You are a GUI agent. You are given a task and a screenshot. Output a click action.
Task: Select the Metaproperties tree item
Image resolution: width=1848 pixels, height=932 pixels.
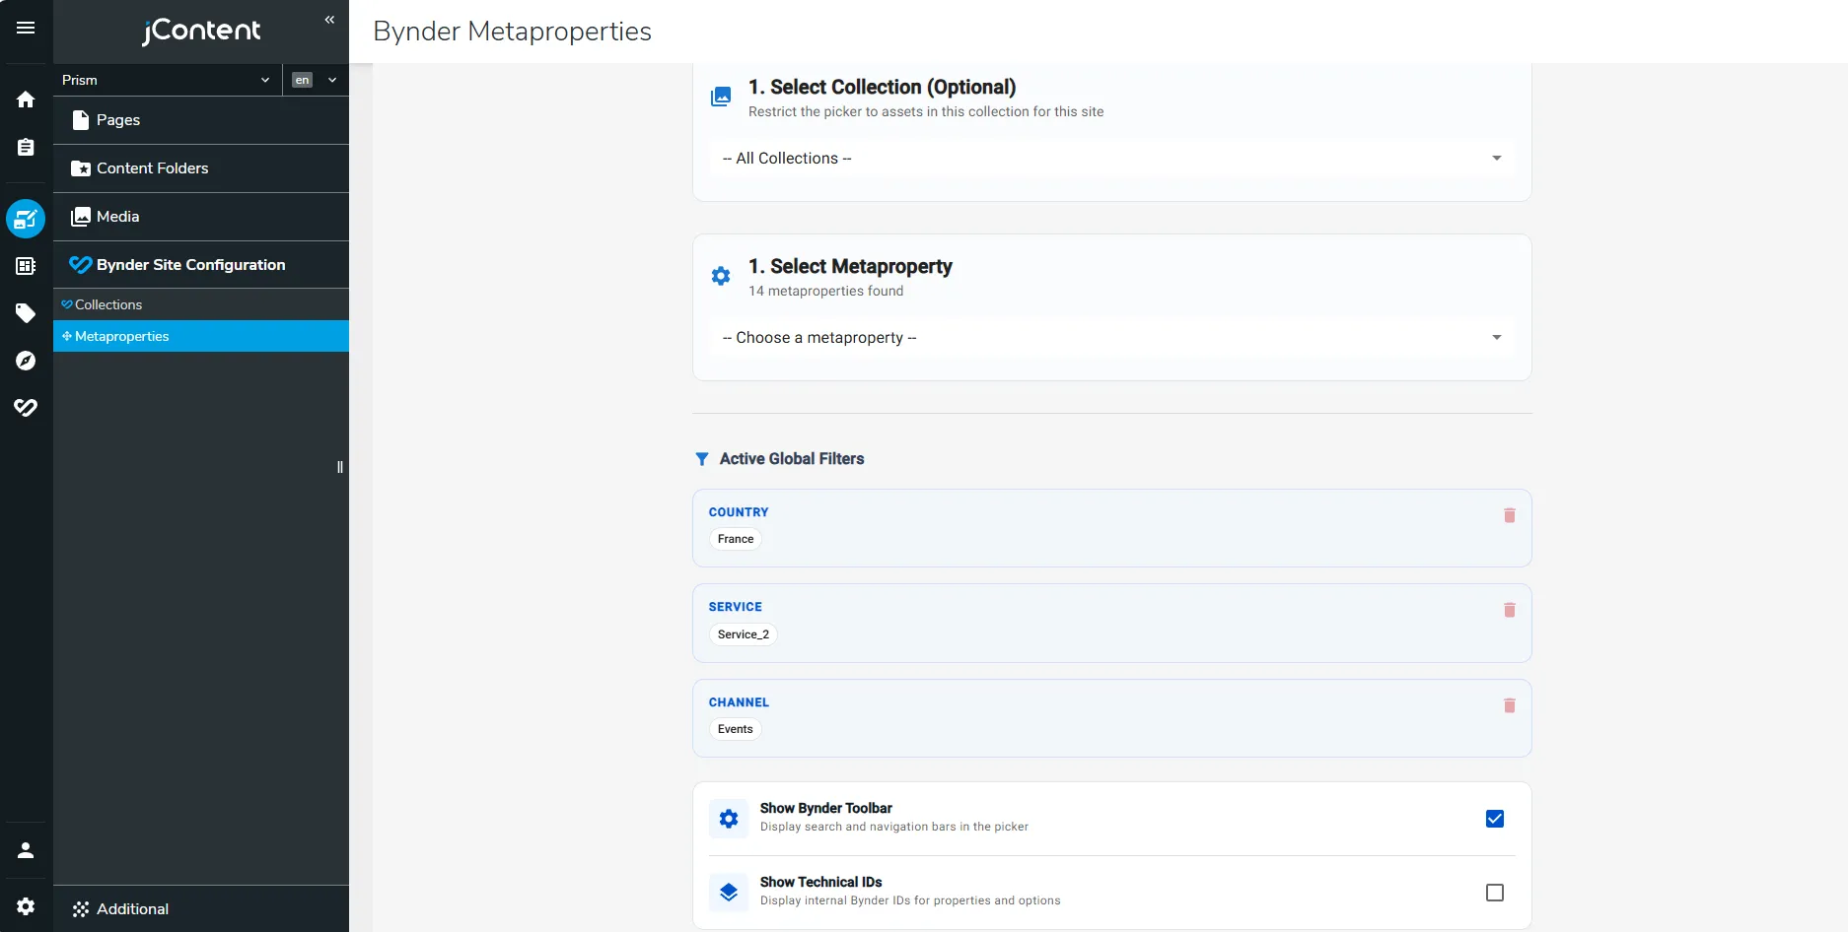point(201,336)
